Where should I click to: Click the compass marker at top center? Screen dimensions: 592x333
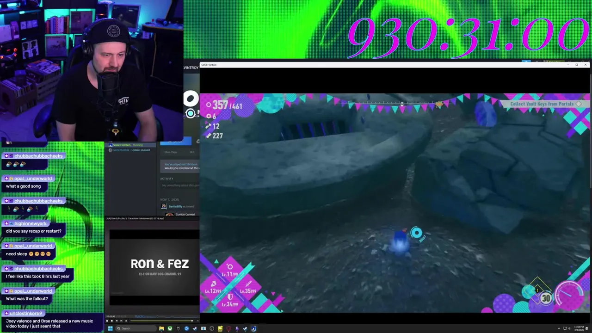pos(402,105)
